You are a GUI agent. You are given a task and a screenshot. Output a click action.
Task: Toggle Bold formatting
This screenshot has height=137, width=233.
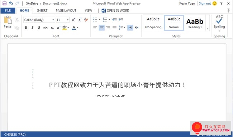coord(26,28)
